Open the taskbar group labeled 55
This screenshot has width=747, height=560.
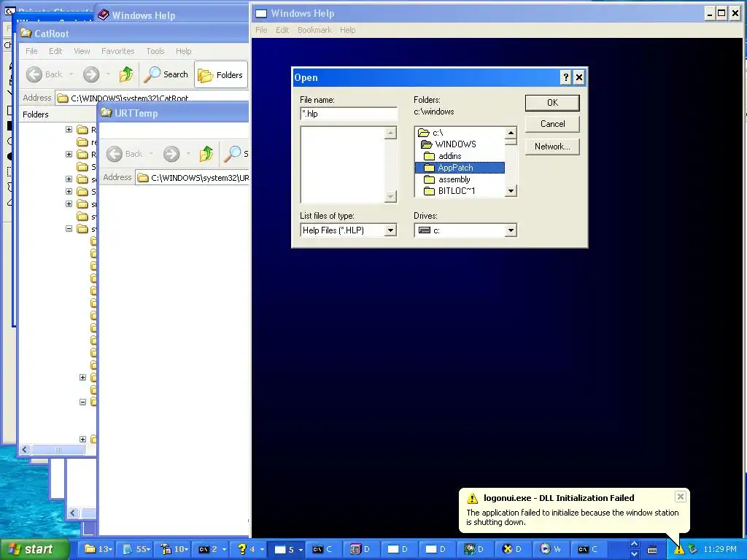[136, 549]
